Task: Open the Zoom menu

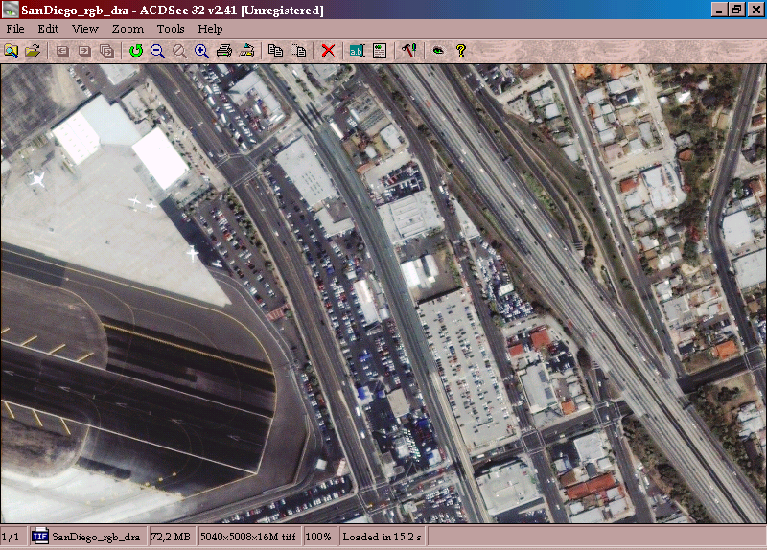Action: tap(128, 29)
